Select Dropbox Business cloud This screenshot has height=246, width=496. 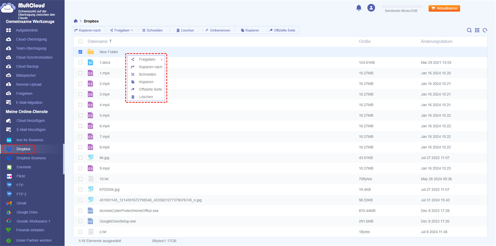point(31,158)
